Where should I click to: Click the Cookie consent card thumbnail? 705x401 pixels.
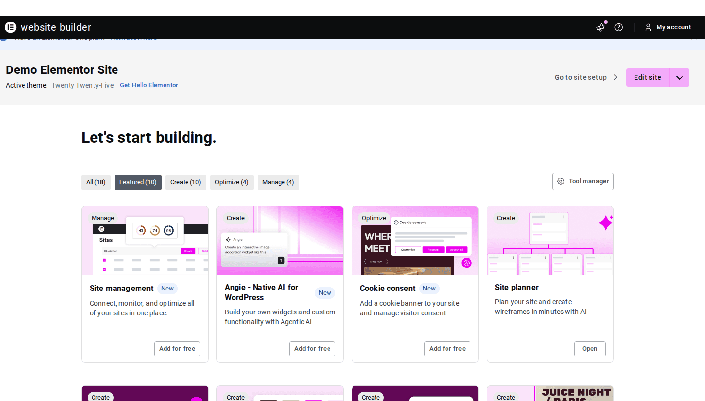pos(415,241)
